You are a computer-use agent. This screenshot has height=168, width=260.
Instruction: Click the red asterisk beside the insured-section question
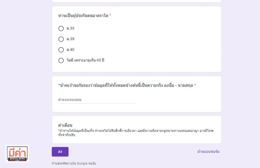[x=110, y=15]
